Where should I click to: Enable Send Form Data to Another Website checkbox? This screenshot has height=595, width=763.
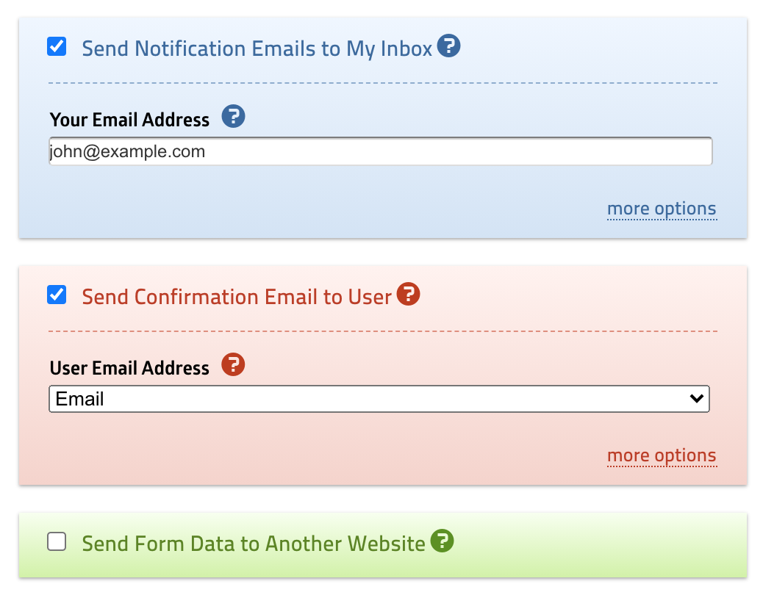(x=57, y=542)
